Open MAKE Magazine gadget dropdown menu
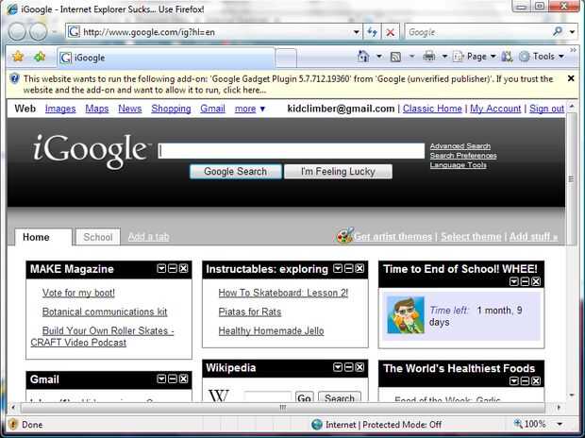This screenshot has height=438, width=585. click(161, 268)
